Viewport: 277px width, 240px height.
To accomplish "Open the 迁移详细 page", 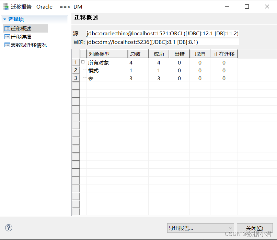I will tap(21, 37).
